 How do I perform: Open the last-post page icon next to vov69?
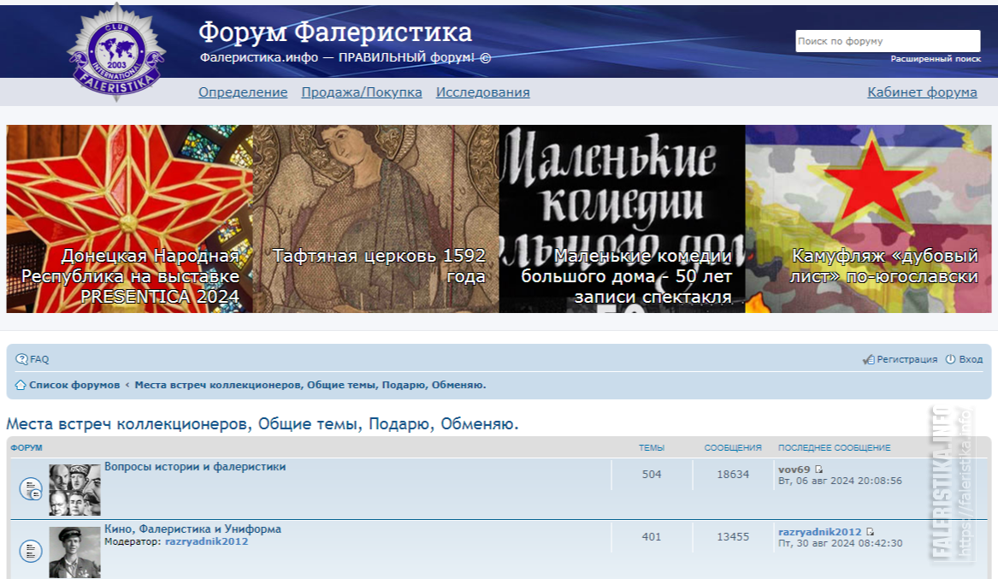pyautogui.click(x=818, y=470)
